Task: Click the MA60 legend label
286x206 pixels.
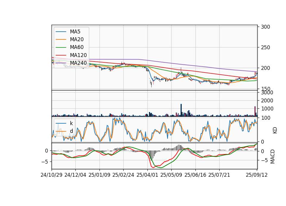Action: tap(77, 47)
